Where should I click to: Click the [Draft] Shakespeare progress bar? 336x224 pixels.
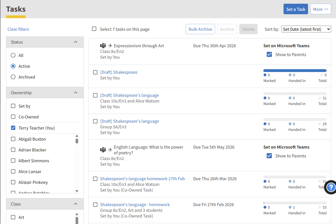coord(295,71)
